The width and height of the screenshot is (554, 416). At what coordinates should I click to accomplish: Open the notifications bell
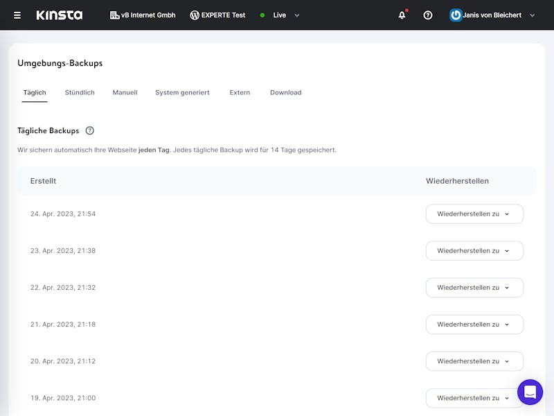tap(402, 15)
